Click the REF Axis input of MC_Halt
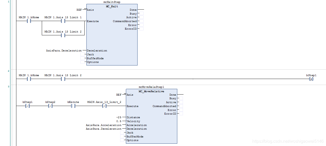Image resolution: width=326 pixels, height=146 pixels. [x=79, y=10]
